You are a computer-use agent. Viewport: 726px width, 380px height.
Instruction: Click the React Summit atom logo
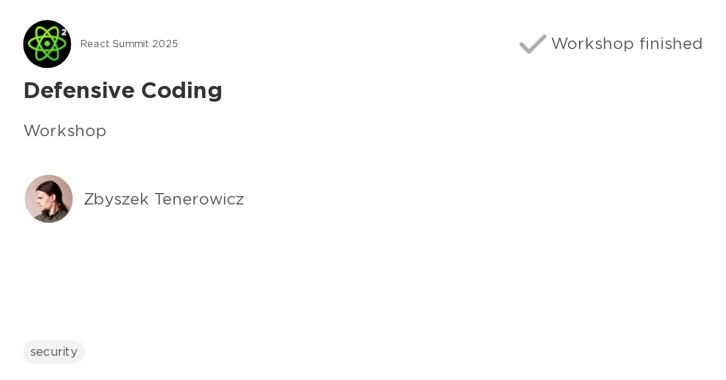pos(47,44)
